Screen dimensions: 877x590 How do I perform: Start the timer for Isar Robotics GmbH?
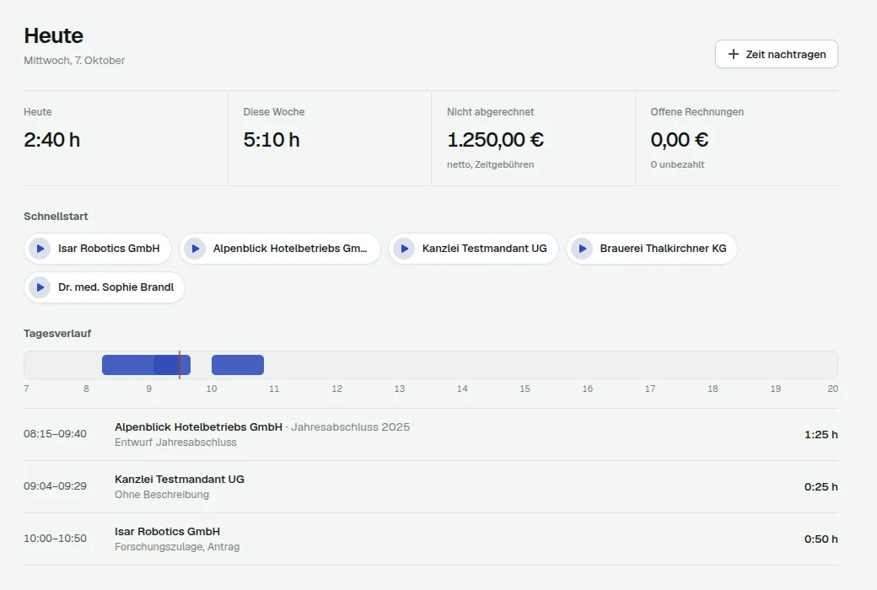(x=97, y=249)
